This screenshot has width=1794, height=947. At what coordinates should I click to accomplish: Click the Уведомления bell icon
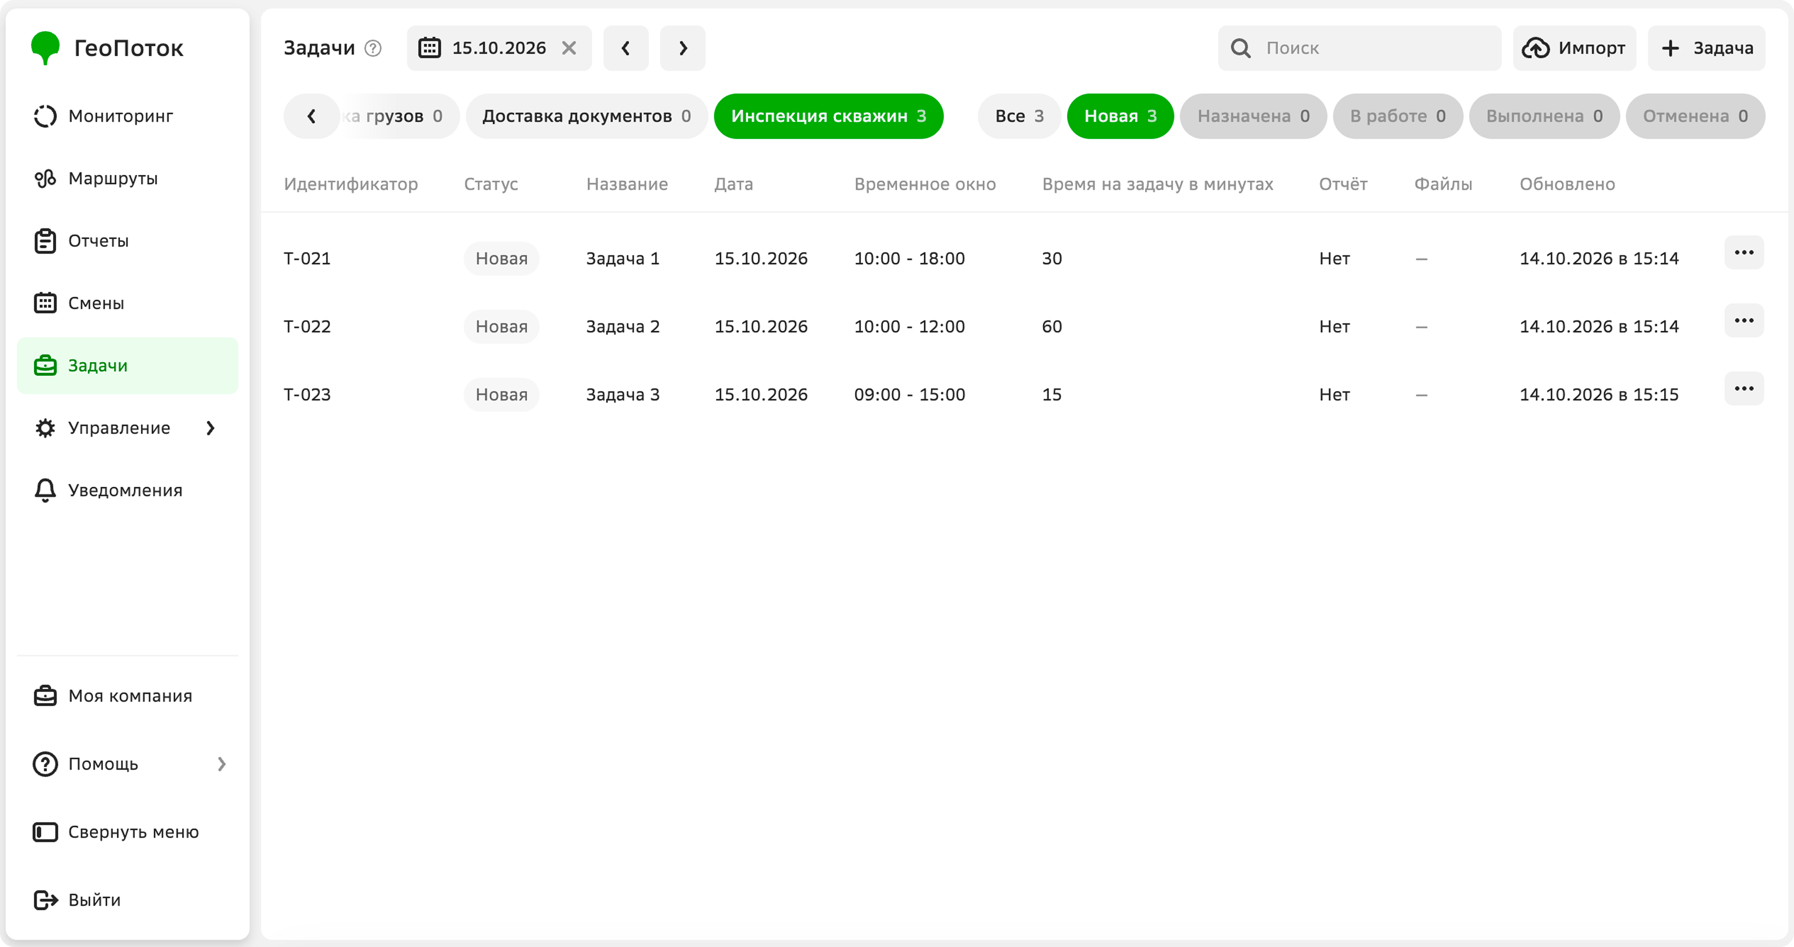tap(45, 490)
